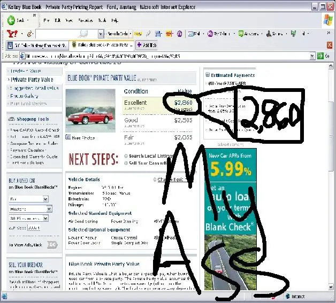Open the Favorites menu
The height and width of the screenshot is (303, 336).
click(85, 20)
